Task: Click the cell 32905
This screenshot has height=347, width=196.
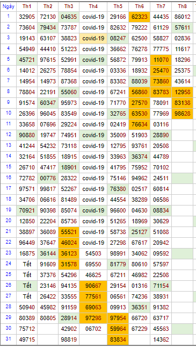Action: 27,17
